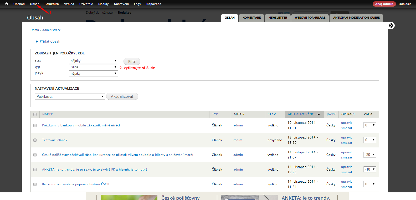Open the České pojišťovny očekávají růst article
The height and width of the screenshot is (200, 416).
(x=117, y=155)
